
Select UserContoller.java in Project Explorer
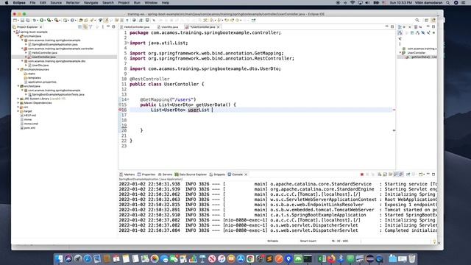(43, 57)
